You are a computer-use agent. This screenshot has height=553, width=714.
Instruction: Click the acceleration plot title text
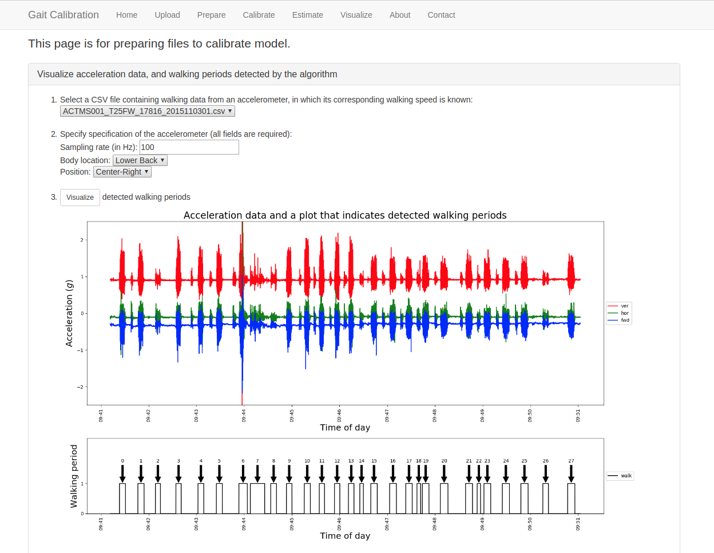point(345,215)
